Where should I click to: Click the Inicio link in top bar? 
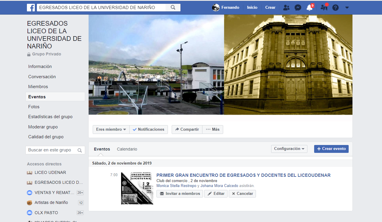(252, 8)
